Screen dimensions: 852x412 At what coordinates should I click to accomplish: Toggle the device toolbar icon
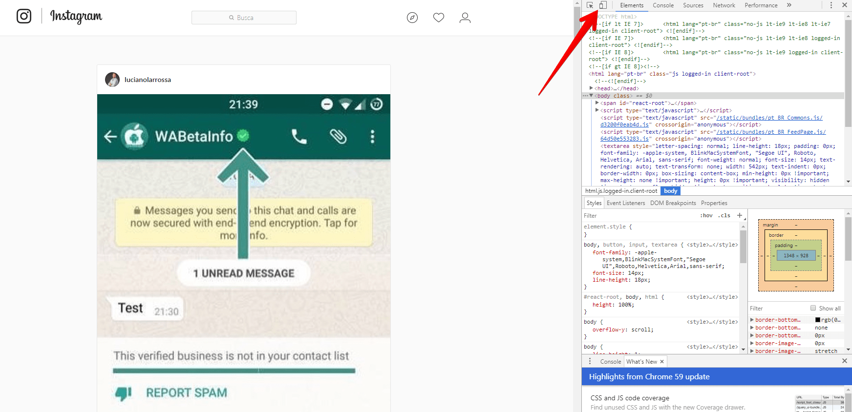tap(603, 5)
